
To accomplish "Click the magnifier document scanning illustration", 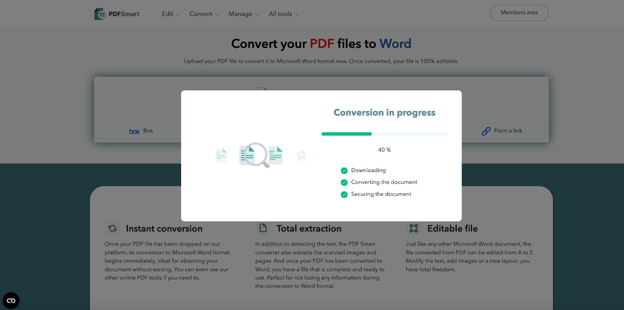I will tap(261, 155).
